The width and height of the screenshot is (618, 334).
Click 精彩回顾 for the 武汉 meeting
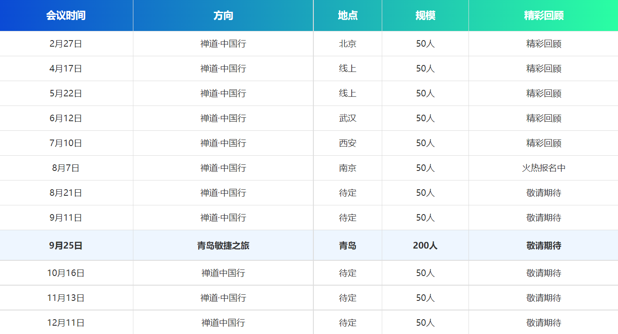pos(543,118)
